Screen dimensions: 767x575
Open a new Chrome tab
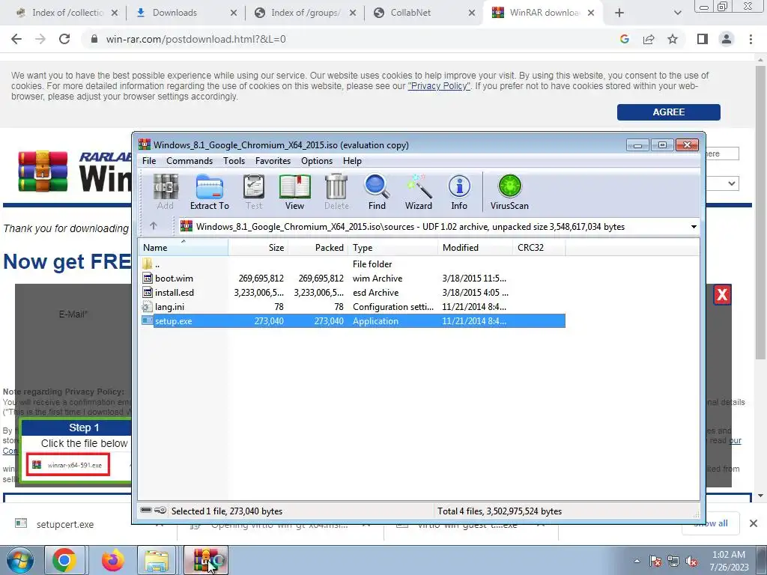pyautogui.click(x=619, y=13)
